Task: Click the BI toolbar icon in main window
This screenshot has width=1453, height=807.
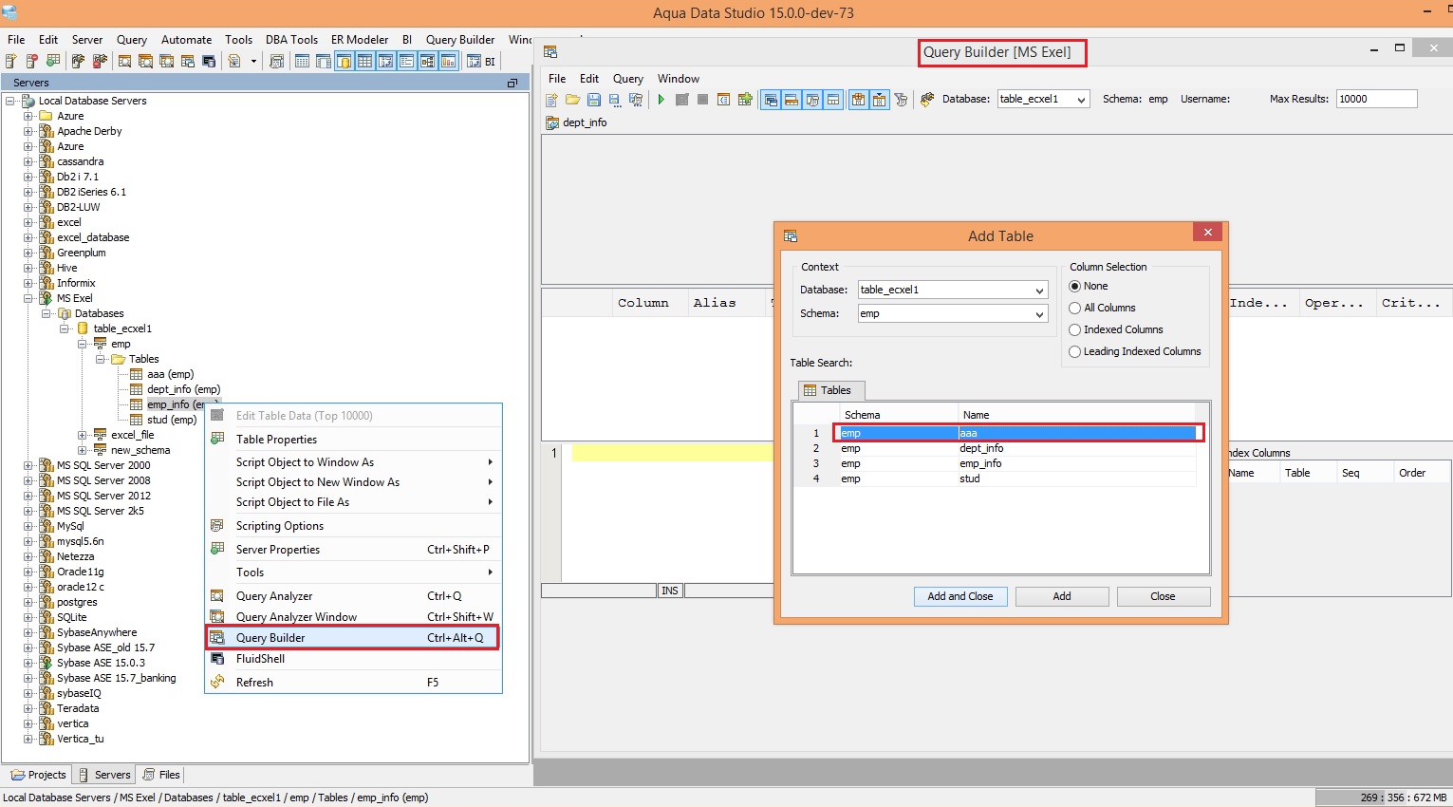Action: point(479,61)
